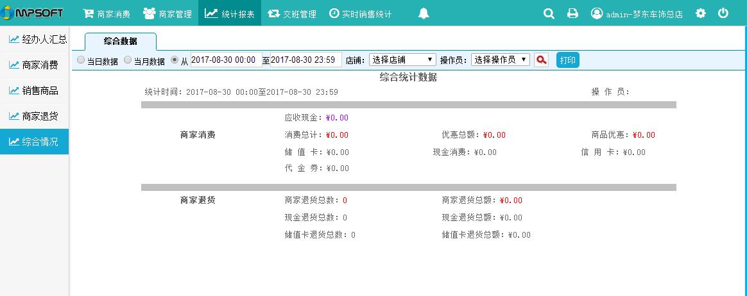
Task: Click the end date field 2017-08-30 23:59
Action: (x=305, y=60)
